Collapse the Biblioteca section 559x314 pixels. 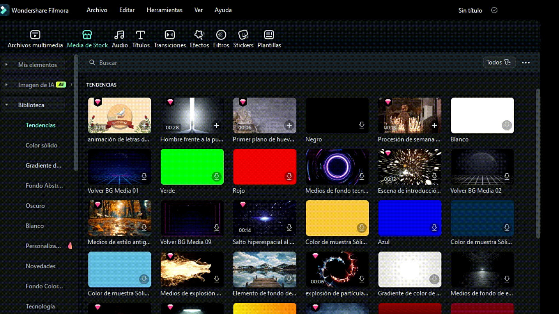click(x=6, y=105)
